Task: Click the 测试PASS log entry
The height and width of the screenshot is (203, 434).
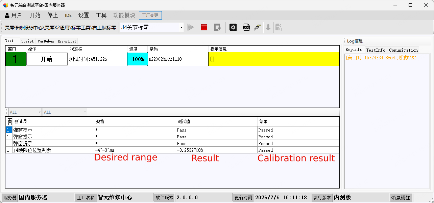Action: pyautogui.click(x=381, y=58)
